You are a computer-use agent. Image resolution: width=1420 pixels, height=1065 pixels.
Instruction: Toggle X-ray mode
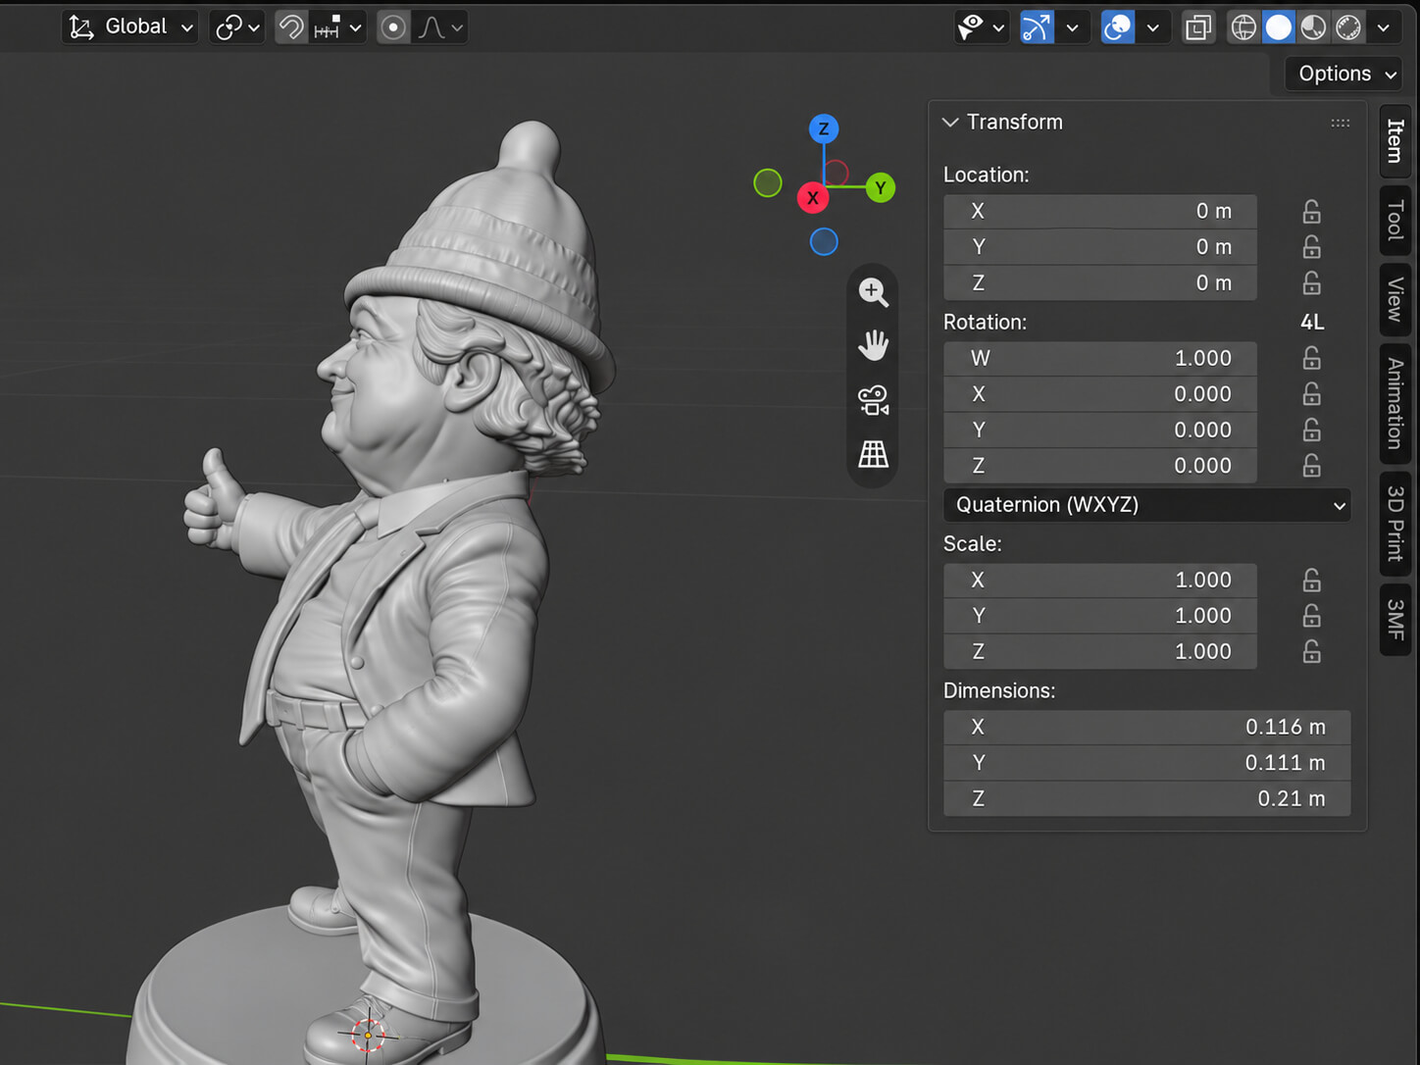click(1197, 26)
